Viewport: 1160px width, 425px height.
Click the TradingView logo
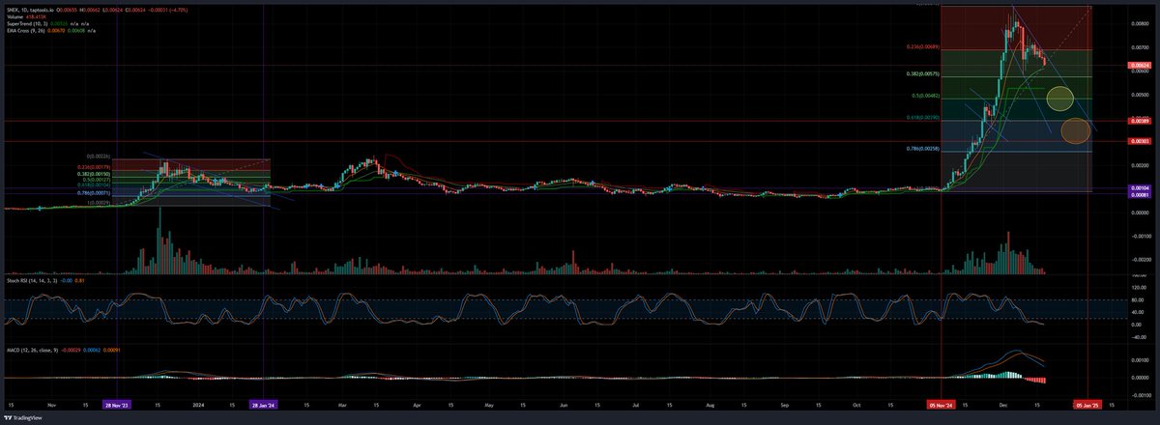point(25,417)
